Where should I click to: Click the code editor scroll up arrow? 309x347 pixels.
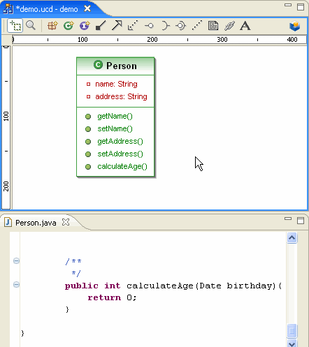coord(292,237)
